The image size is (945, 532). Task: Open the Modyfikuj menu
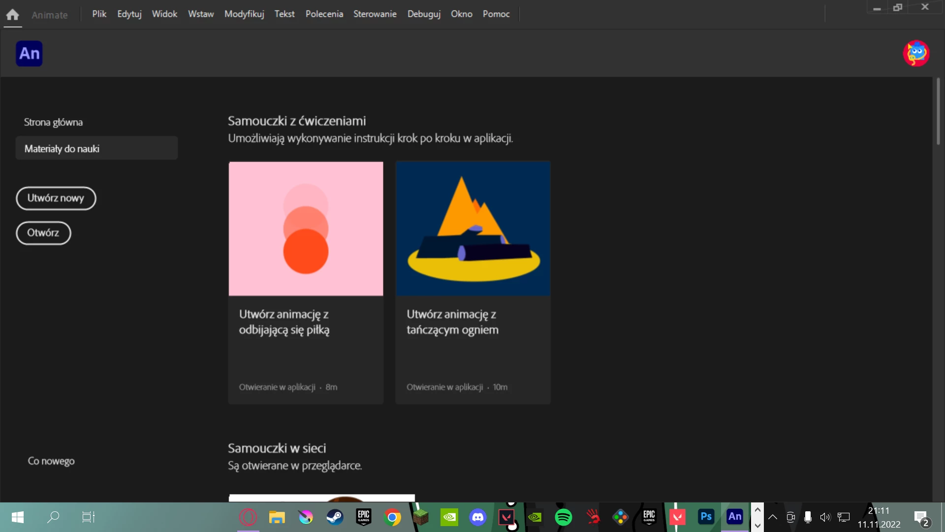[x=244, y=14]
